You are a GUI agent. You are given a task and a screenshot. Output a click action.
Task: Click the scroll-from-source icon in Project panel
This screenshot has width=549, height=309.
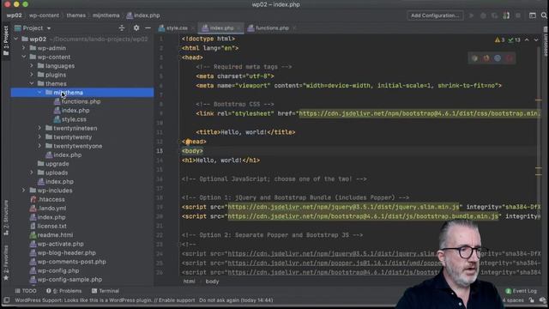click(x=122, y=27)
